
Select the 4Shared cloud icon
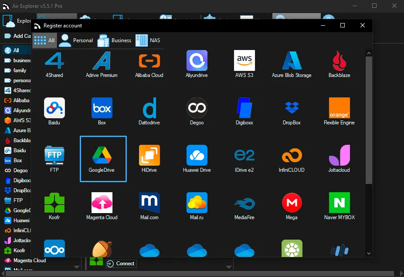tap(54, 61)
